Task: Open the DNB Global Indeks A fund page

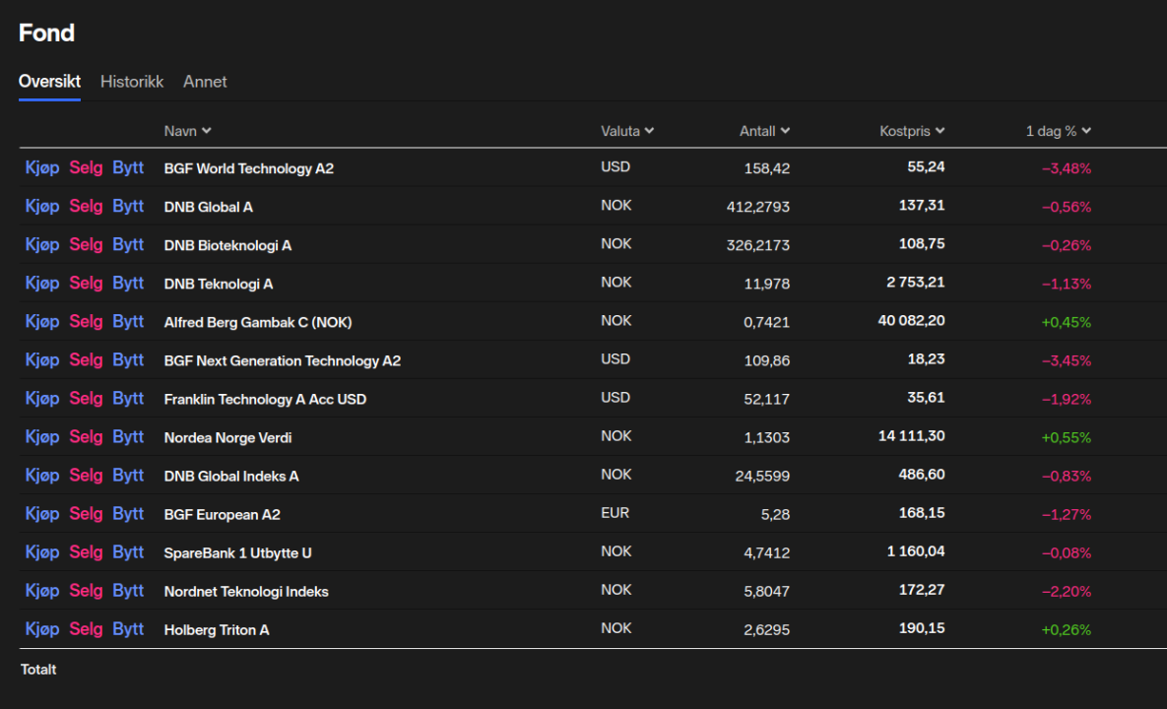Action: tap(231, 476)
